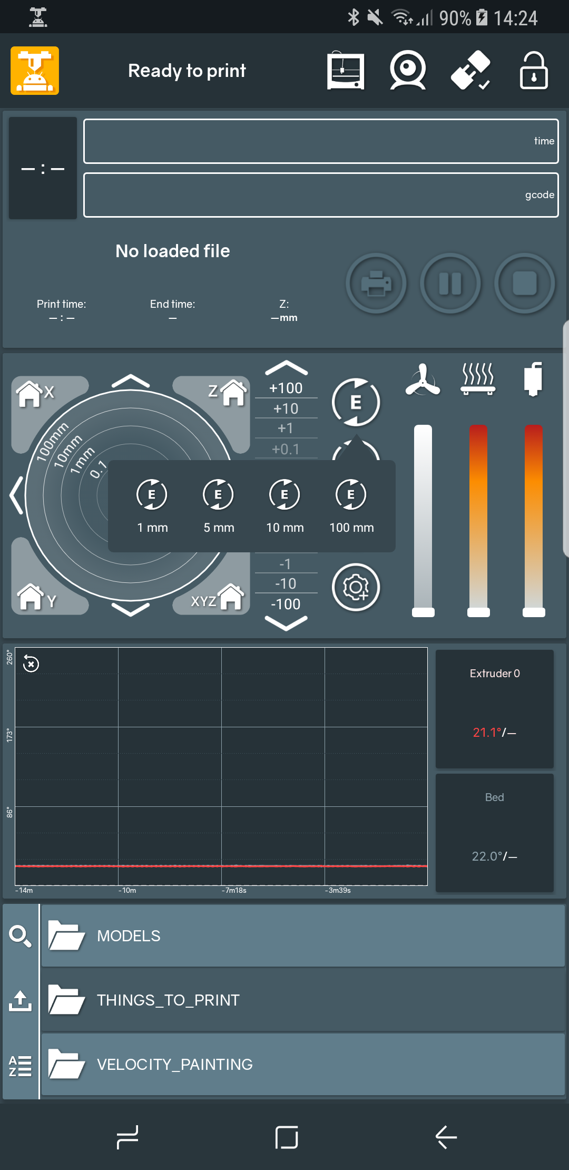
Task: Toggle the padlock screen lock
Action: (534, 71)
